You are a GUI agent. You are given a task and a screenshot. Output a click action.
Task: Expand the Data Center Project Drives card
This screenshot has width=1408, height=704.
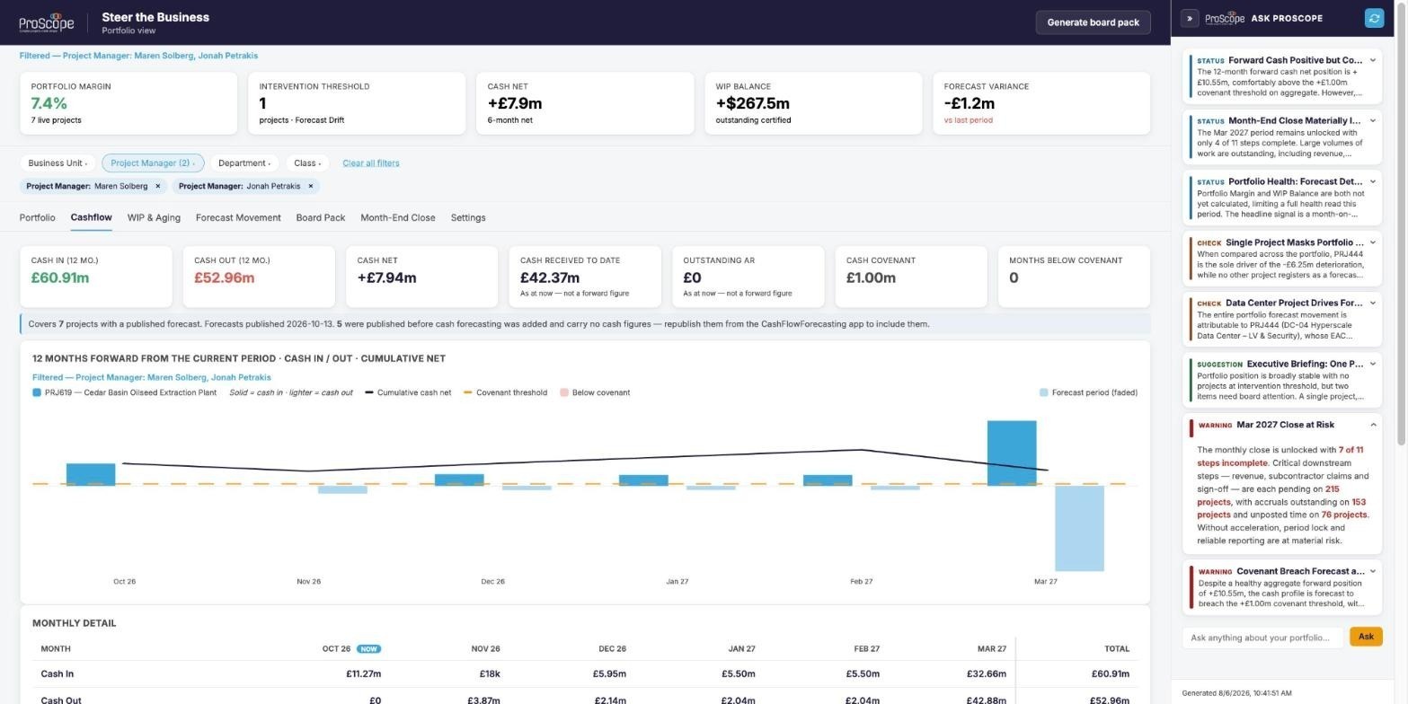(1373, 304)
